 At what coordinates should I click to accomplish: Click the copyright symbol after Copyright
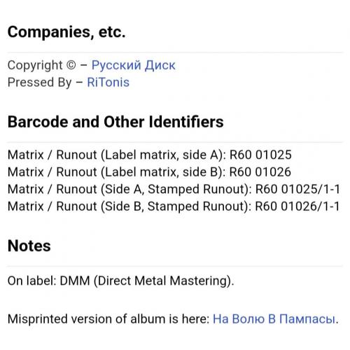click(x=71, y=65)
